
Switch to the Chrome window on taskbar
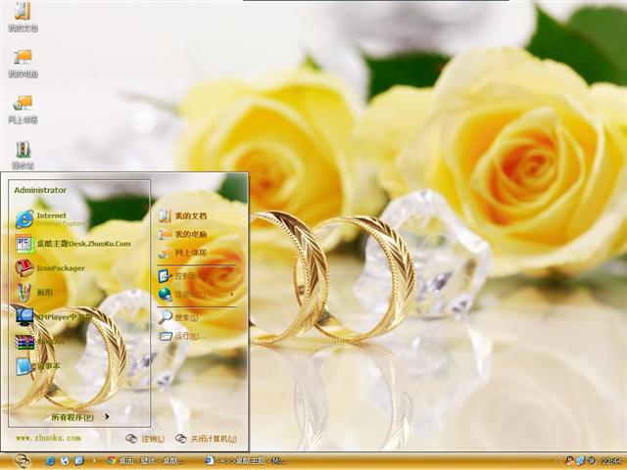pos(146,461)
